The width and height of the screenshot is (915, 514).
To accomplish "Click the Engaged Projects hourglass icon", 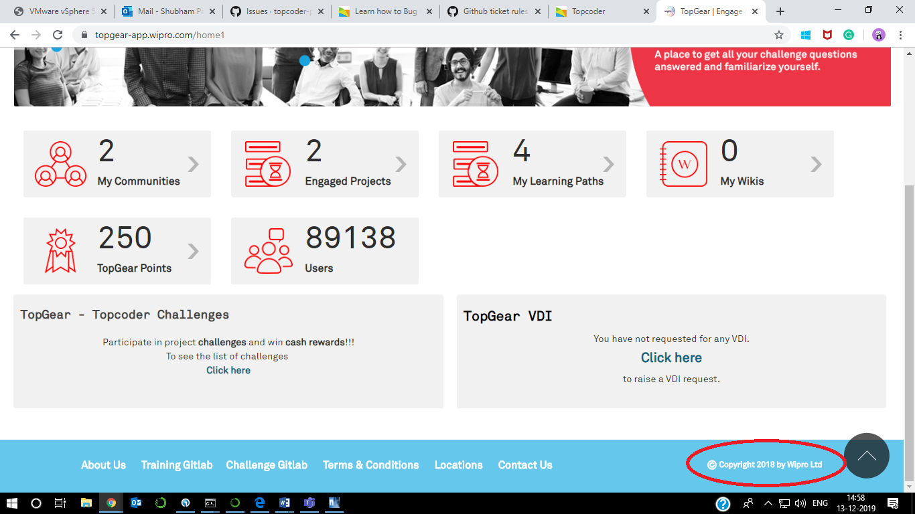I will (x=268, y=164).
